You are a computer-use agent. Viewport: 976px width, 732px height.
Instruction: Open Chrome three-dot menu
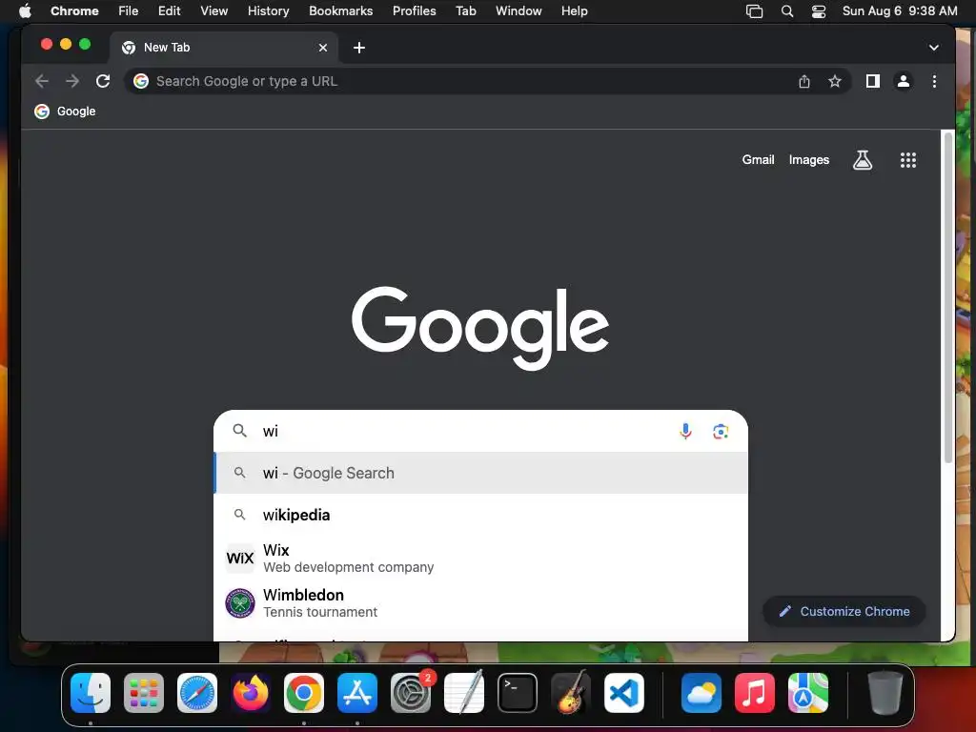[934, 81]
